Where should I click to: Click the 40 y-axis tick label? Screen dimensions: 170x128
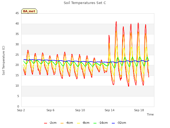[x=17, y=24]
